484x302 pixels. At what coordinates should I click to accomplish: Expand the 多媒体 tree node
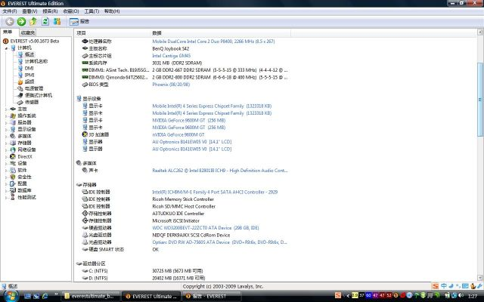6,136
